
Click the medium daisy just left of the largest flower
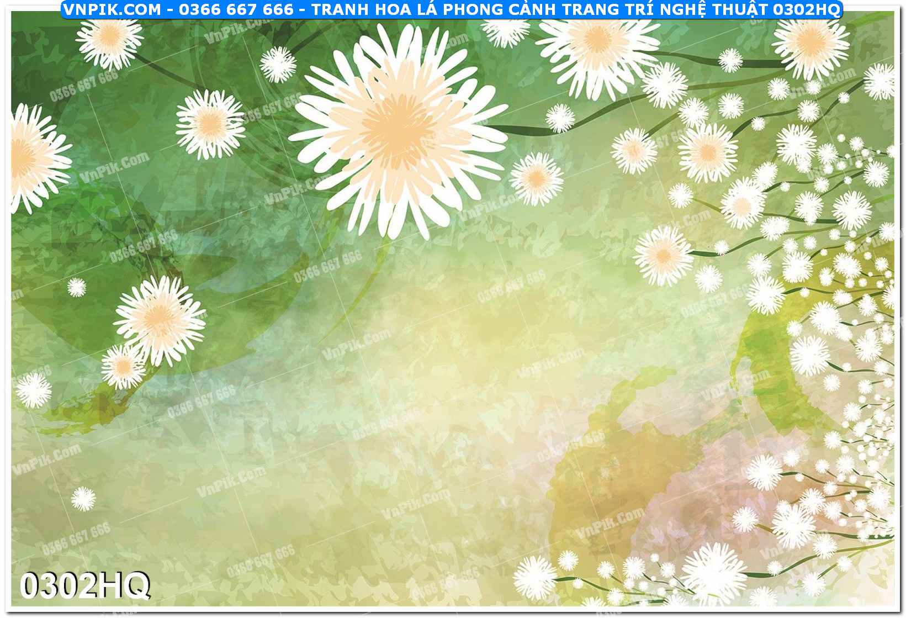210,124
